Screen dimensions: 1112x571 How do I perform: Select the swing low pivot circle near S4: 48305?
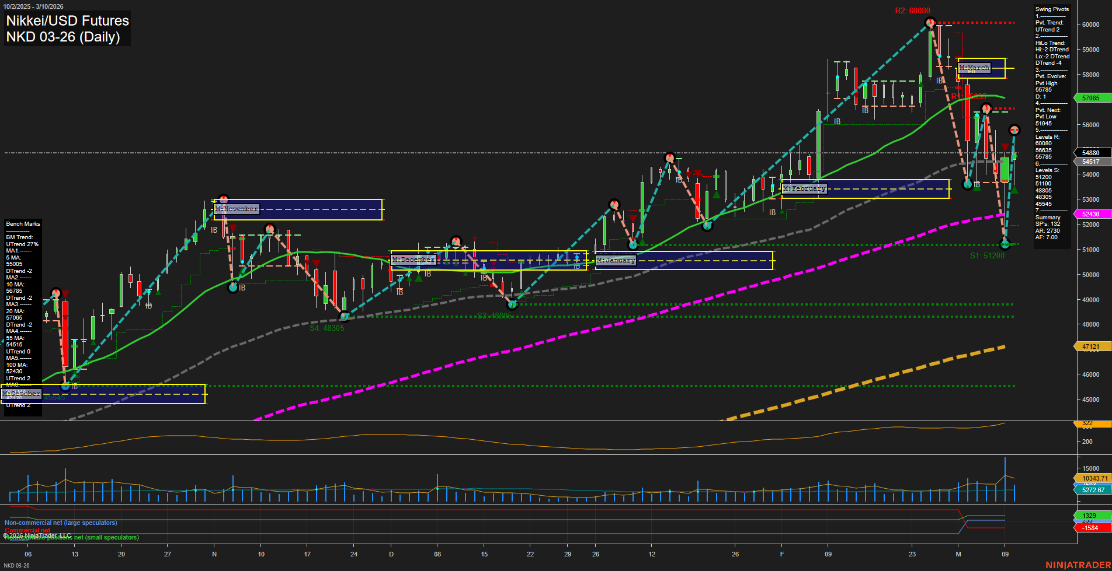(x=345, y=317)
